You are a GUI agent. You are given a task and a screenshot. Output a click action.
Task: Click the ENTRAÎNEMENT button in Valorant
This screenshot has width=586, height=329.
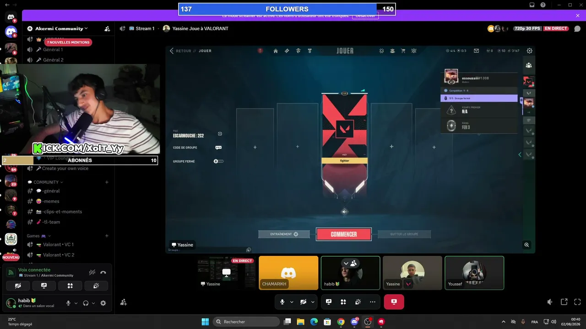tap(284, 234)
